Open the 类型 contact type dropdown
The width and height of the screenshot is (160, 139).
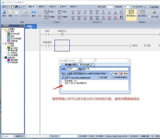(x=72, y=69)
